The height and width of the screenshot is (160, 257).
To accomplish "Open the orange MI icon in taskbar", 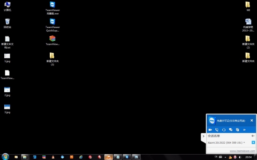I will 72,157.
